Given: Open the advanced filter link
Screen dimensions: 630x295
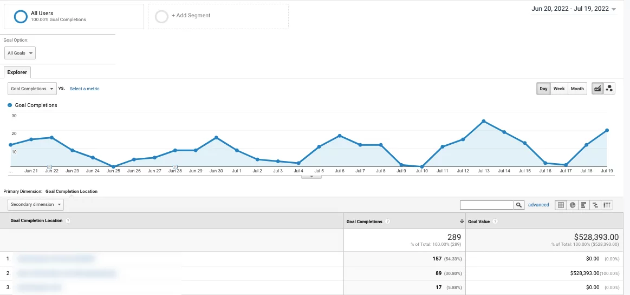Looking at the screenshot, I should (538, 205).
